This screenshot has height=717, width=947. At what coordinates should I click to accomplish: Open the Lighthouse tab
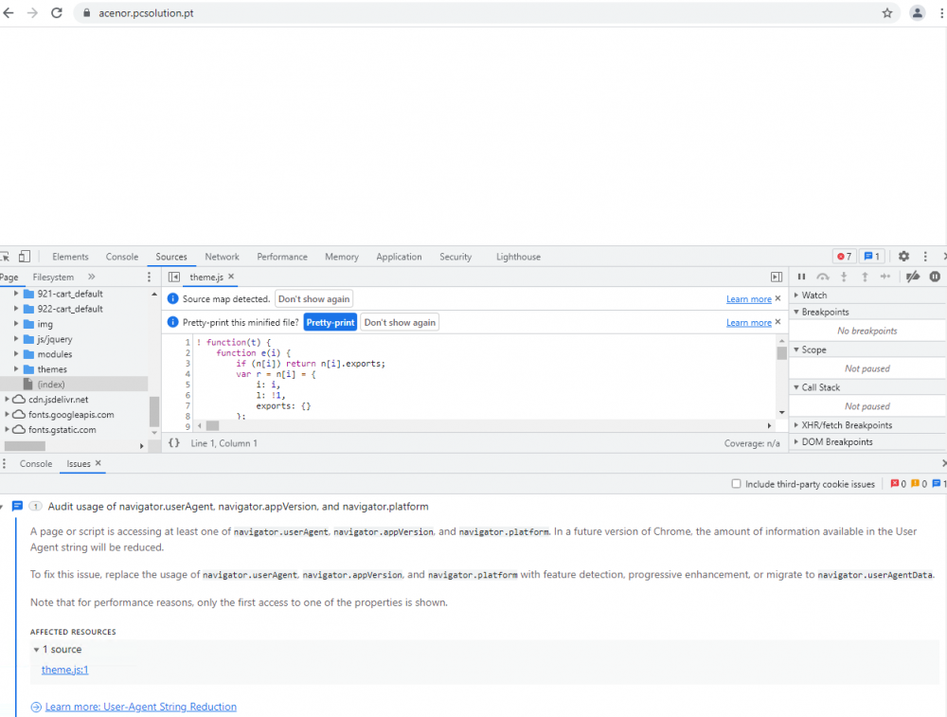click(518, 257)
